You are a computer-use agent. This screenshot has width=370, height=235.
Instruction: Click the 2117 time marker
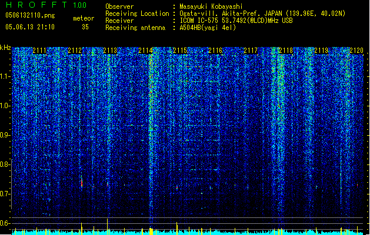coord(251,51)
